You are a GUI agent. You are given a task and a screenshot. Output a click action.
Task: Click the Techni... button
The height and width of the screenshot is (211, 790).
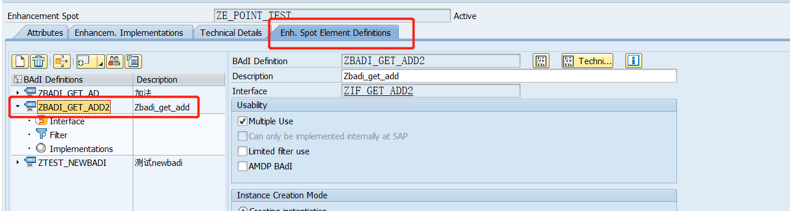click(x=587, y=61)
